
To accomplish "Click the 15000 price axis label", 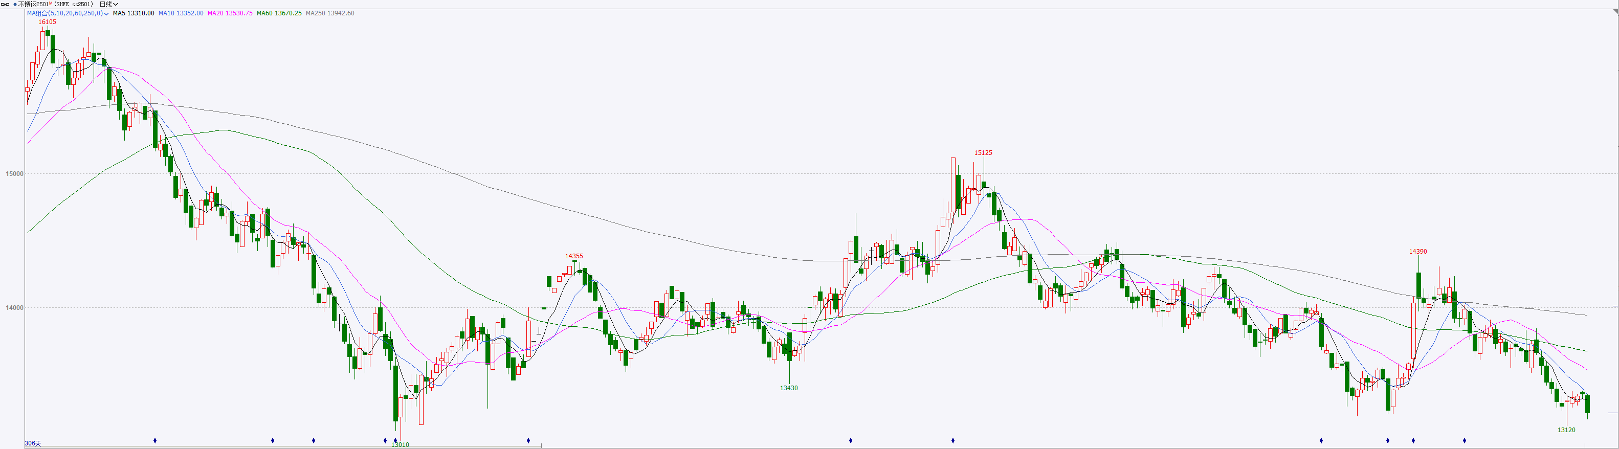I will (14, 174).
